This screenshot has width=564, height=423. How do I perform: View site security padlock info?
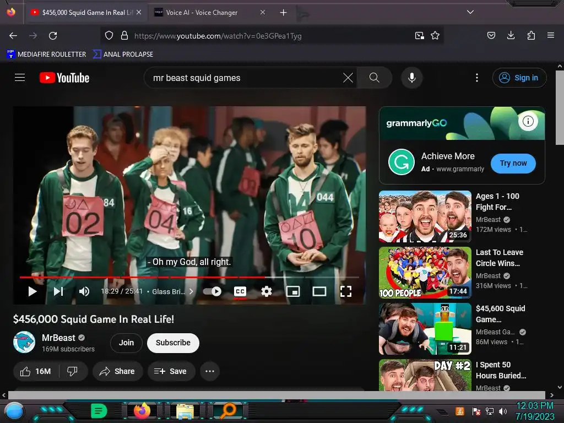tap(124, 36)
